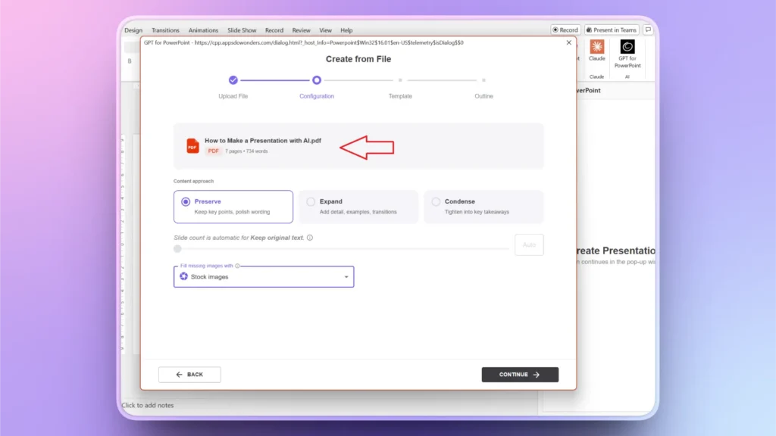Open the Transitions ribbon tab
Screen dimensions: 776x436
pyautogui.click(x=165, y=30)
